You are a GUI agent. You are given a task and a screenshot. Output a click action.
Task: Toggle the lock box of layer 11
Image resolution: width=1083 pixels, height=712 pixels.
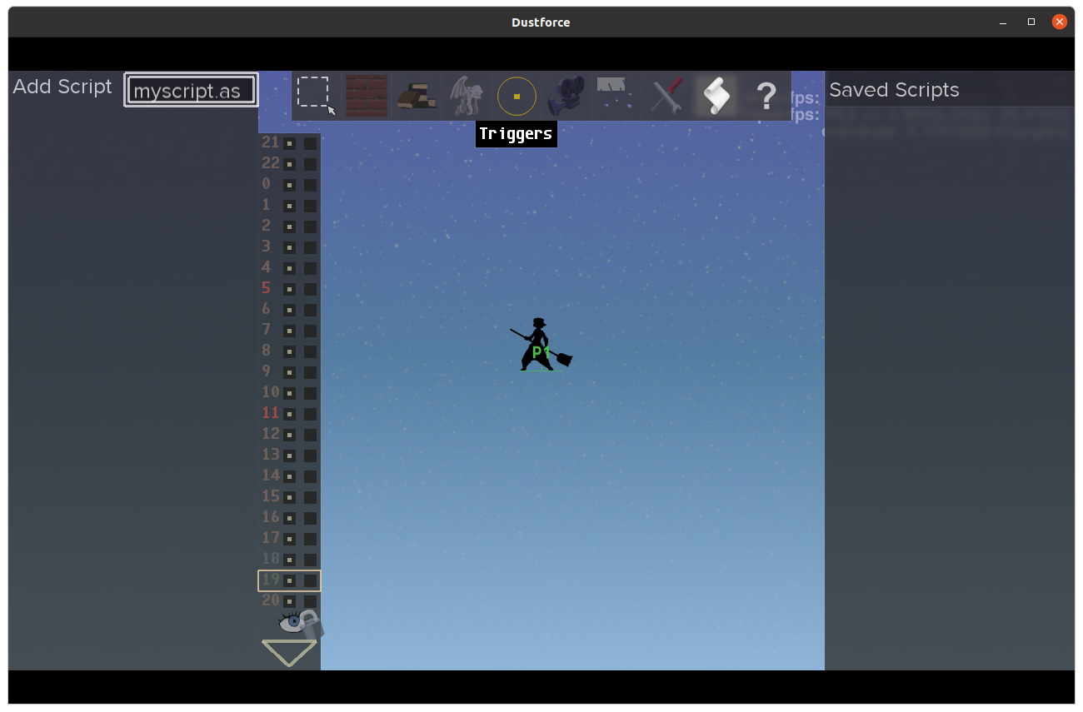[x=310, y=414]
